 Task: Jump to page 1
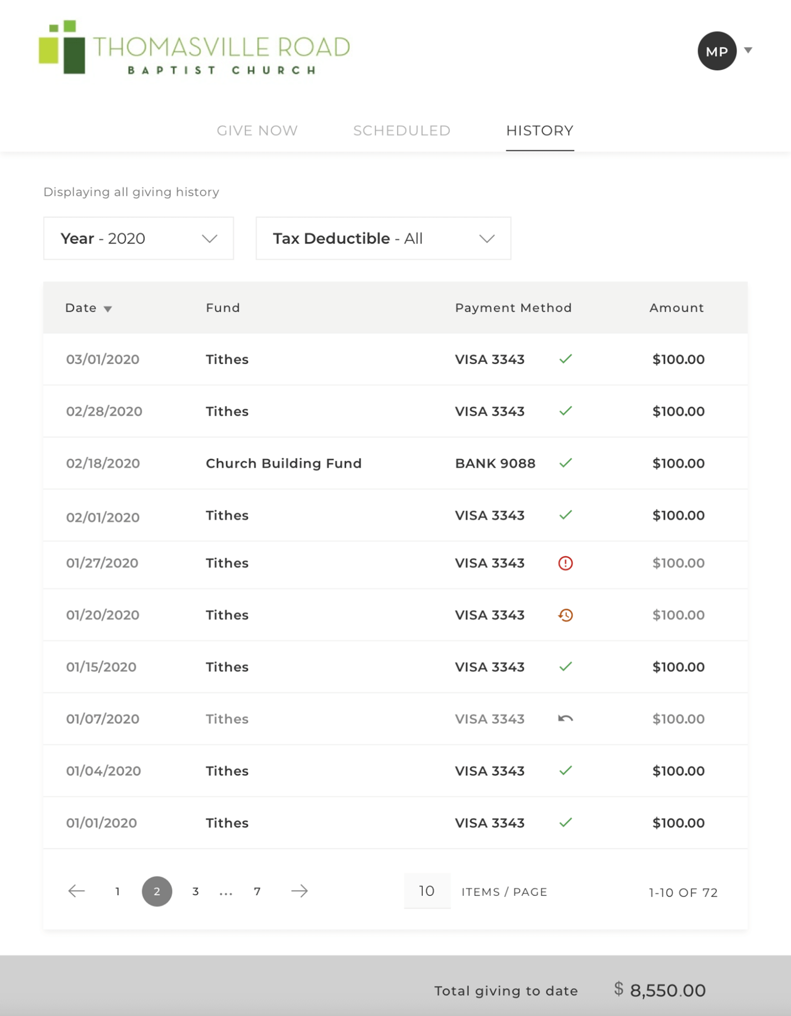pos(118,891)
